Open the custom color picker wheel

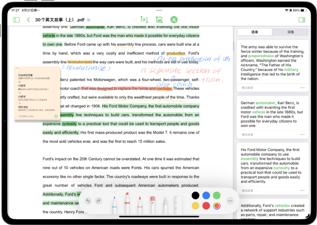pos(217,206)
